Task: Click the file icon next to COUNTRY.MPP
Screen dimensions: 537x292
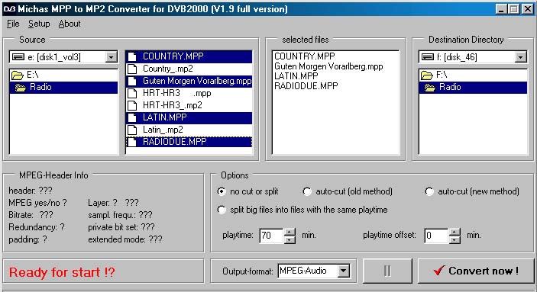Action: point(132,56)
